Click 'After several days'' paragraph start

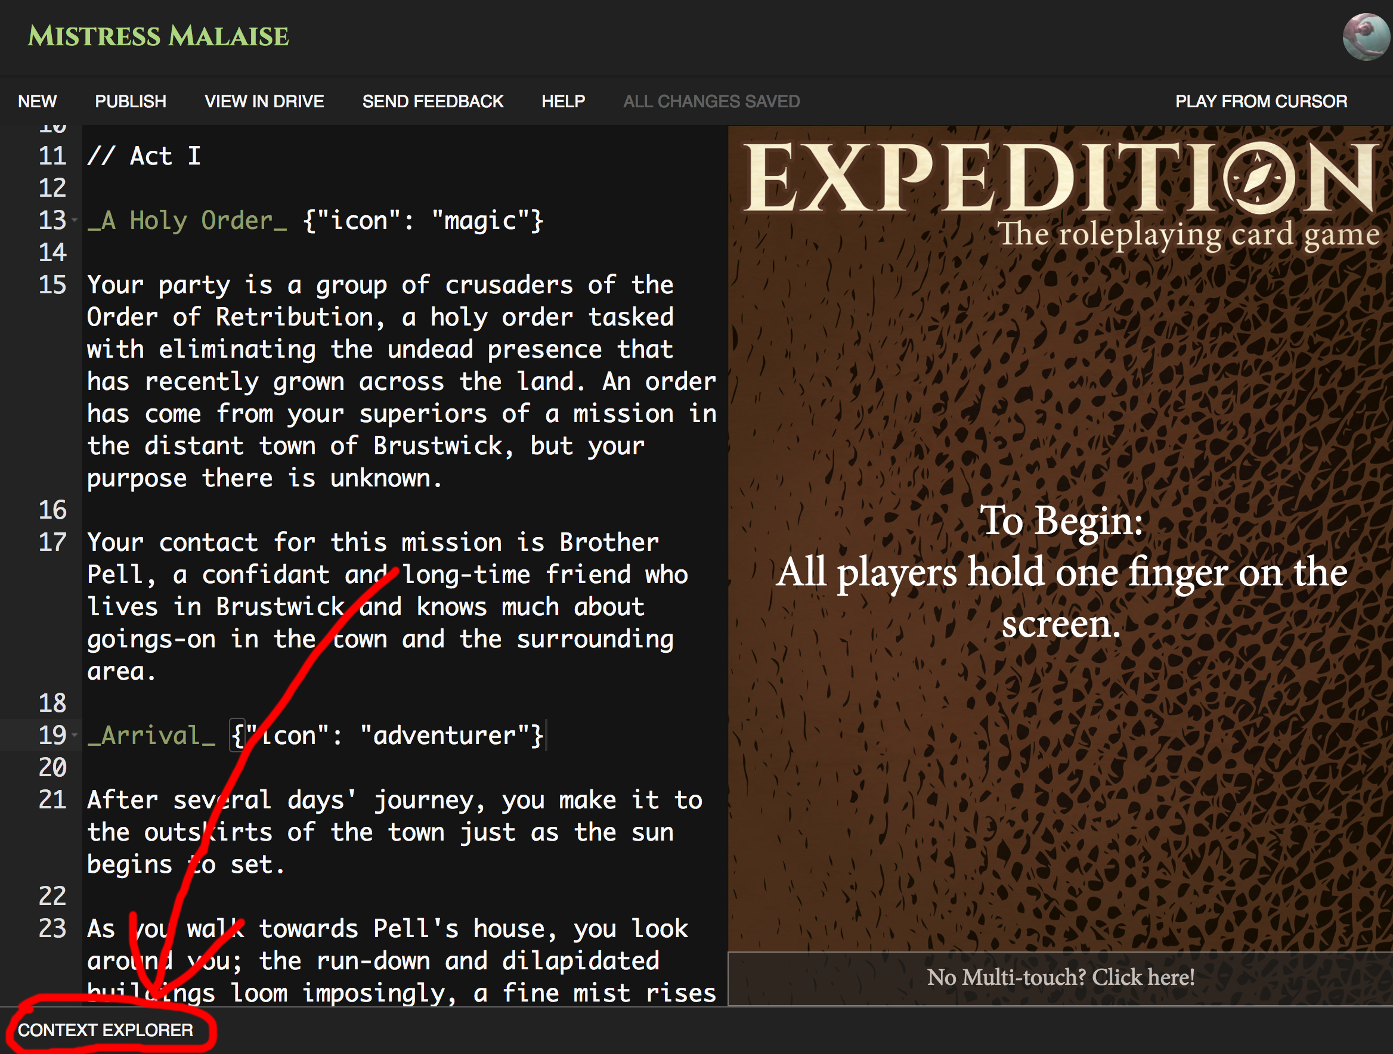click(222, 800)
